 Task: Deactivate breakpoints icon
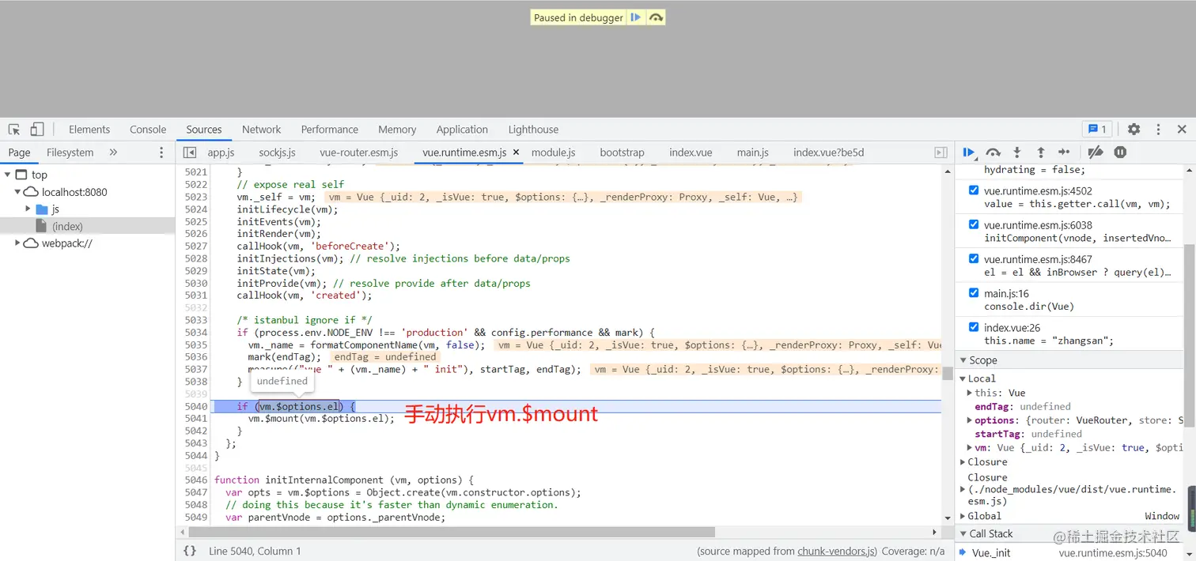pos(1096,152)
